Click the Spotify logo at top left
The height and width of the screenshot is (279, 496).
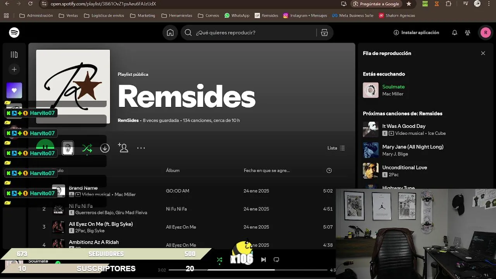pos(14,33)
